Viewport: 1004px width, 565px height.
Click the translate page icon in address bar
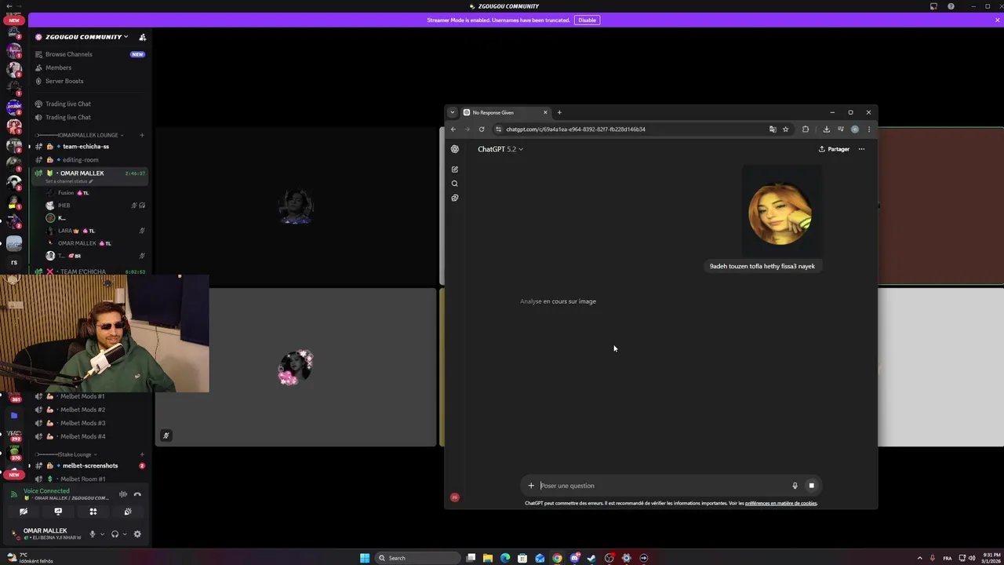point(773,129)
